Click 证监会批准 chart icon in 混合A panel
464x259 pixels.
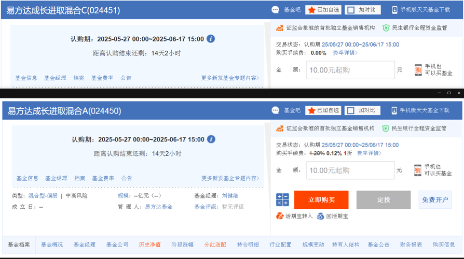click(280, 128)
